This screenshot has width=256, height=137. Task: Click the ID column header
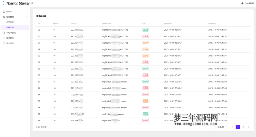pyautogui.click(x=39, y=24)
